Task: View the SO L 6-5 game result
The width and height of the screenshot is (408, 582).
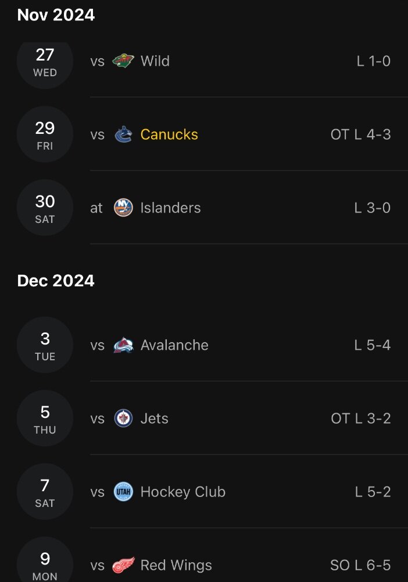Action: pyautogui.click(x=360, y=565)
